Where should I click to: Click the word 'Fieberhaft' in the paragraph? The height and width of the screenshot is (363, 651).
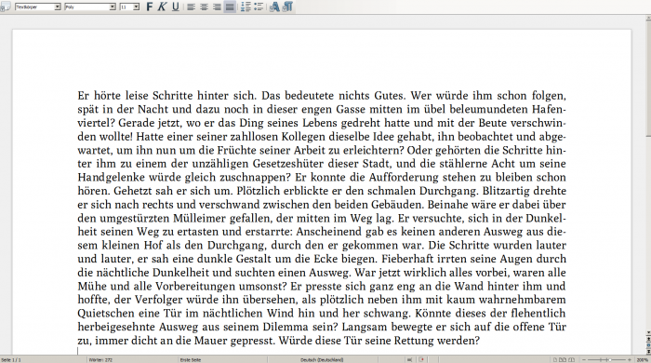[x=407, y=259]
